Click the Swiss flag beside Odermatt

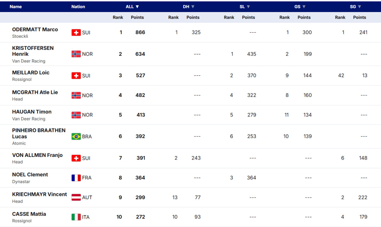coord(76,32)
